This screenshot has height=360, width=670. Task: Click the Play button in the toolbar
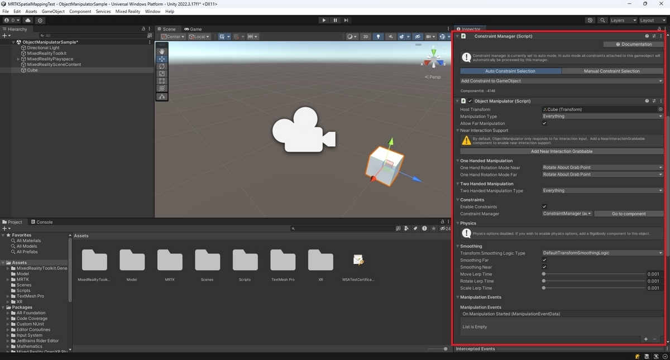pyautogui.click(x=324, y=20)
